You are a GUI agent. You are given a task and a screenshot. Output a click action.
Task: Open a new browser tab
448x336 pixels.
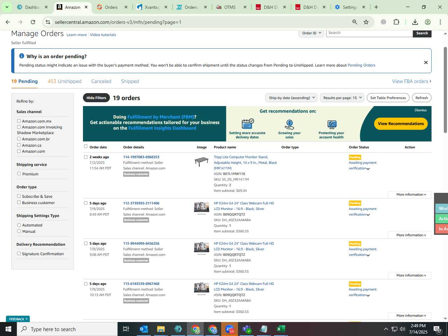coord(376,7)
